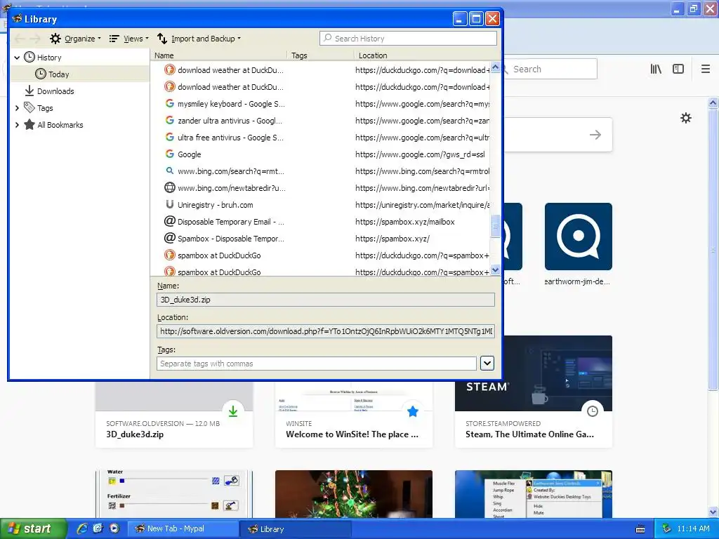Click the All Bookmarks star icon

(29, 125)
